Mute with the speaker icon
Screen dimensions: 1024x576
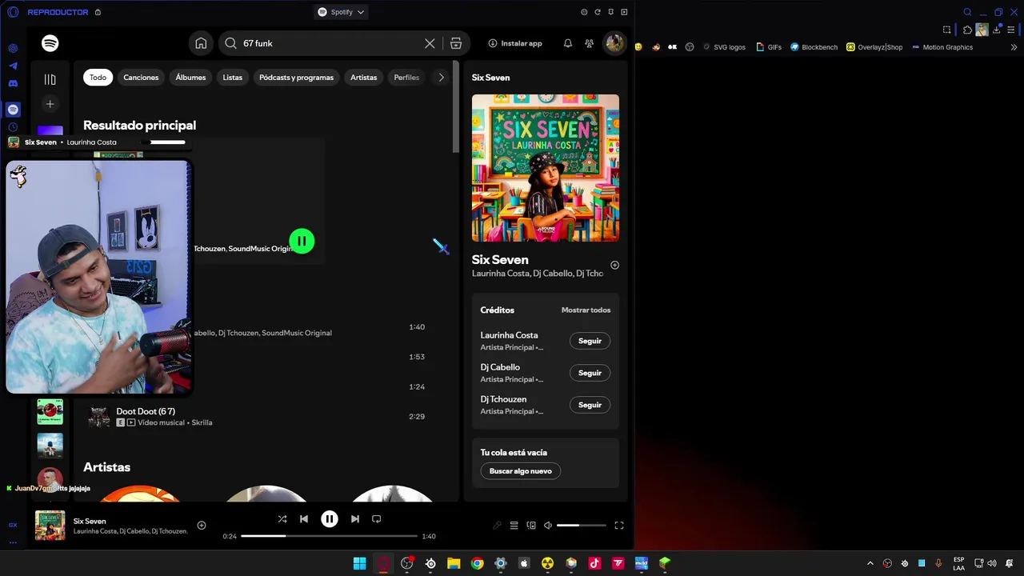coord(548,526)
